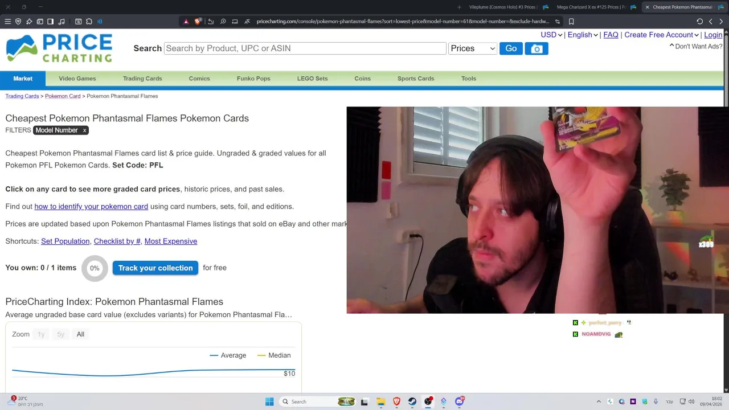Open Set Population shortcut

(x=65, y=241)
